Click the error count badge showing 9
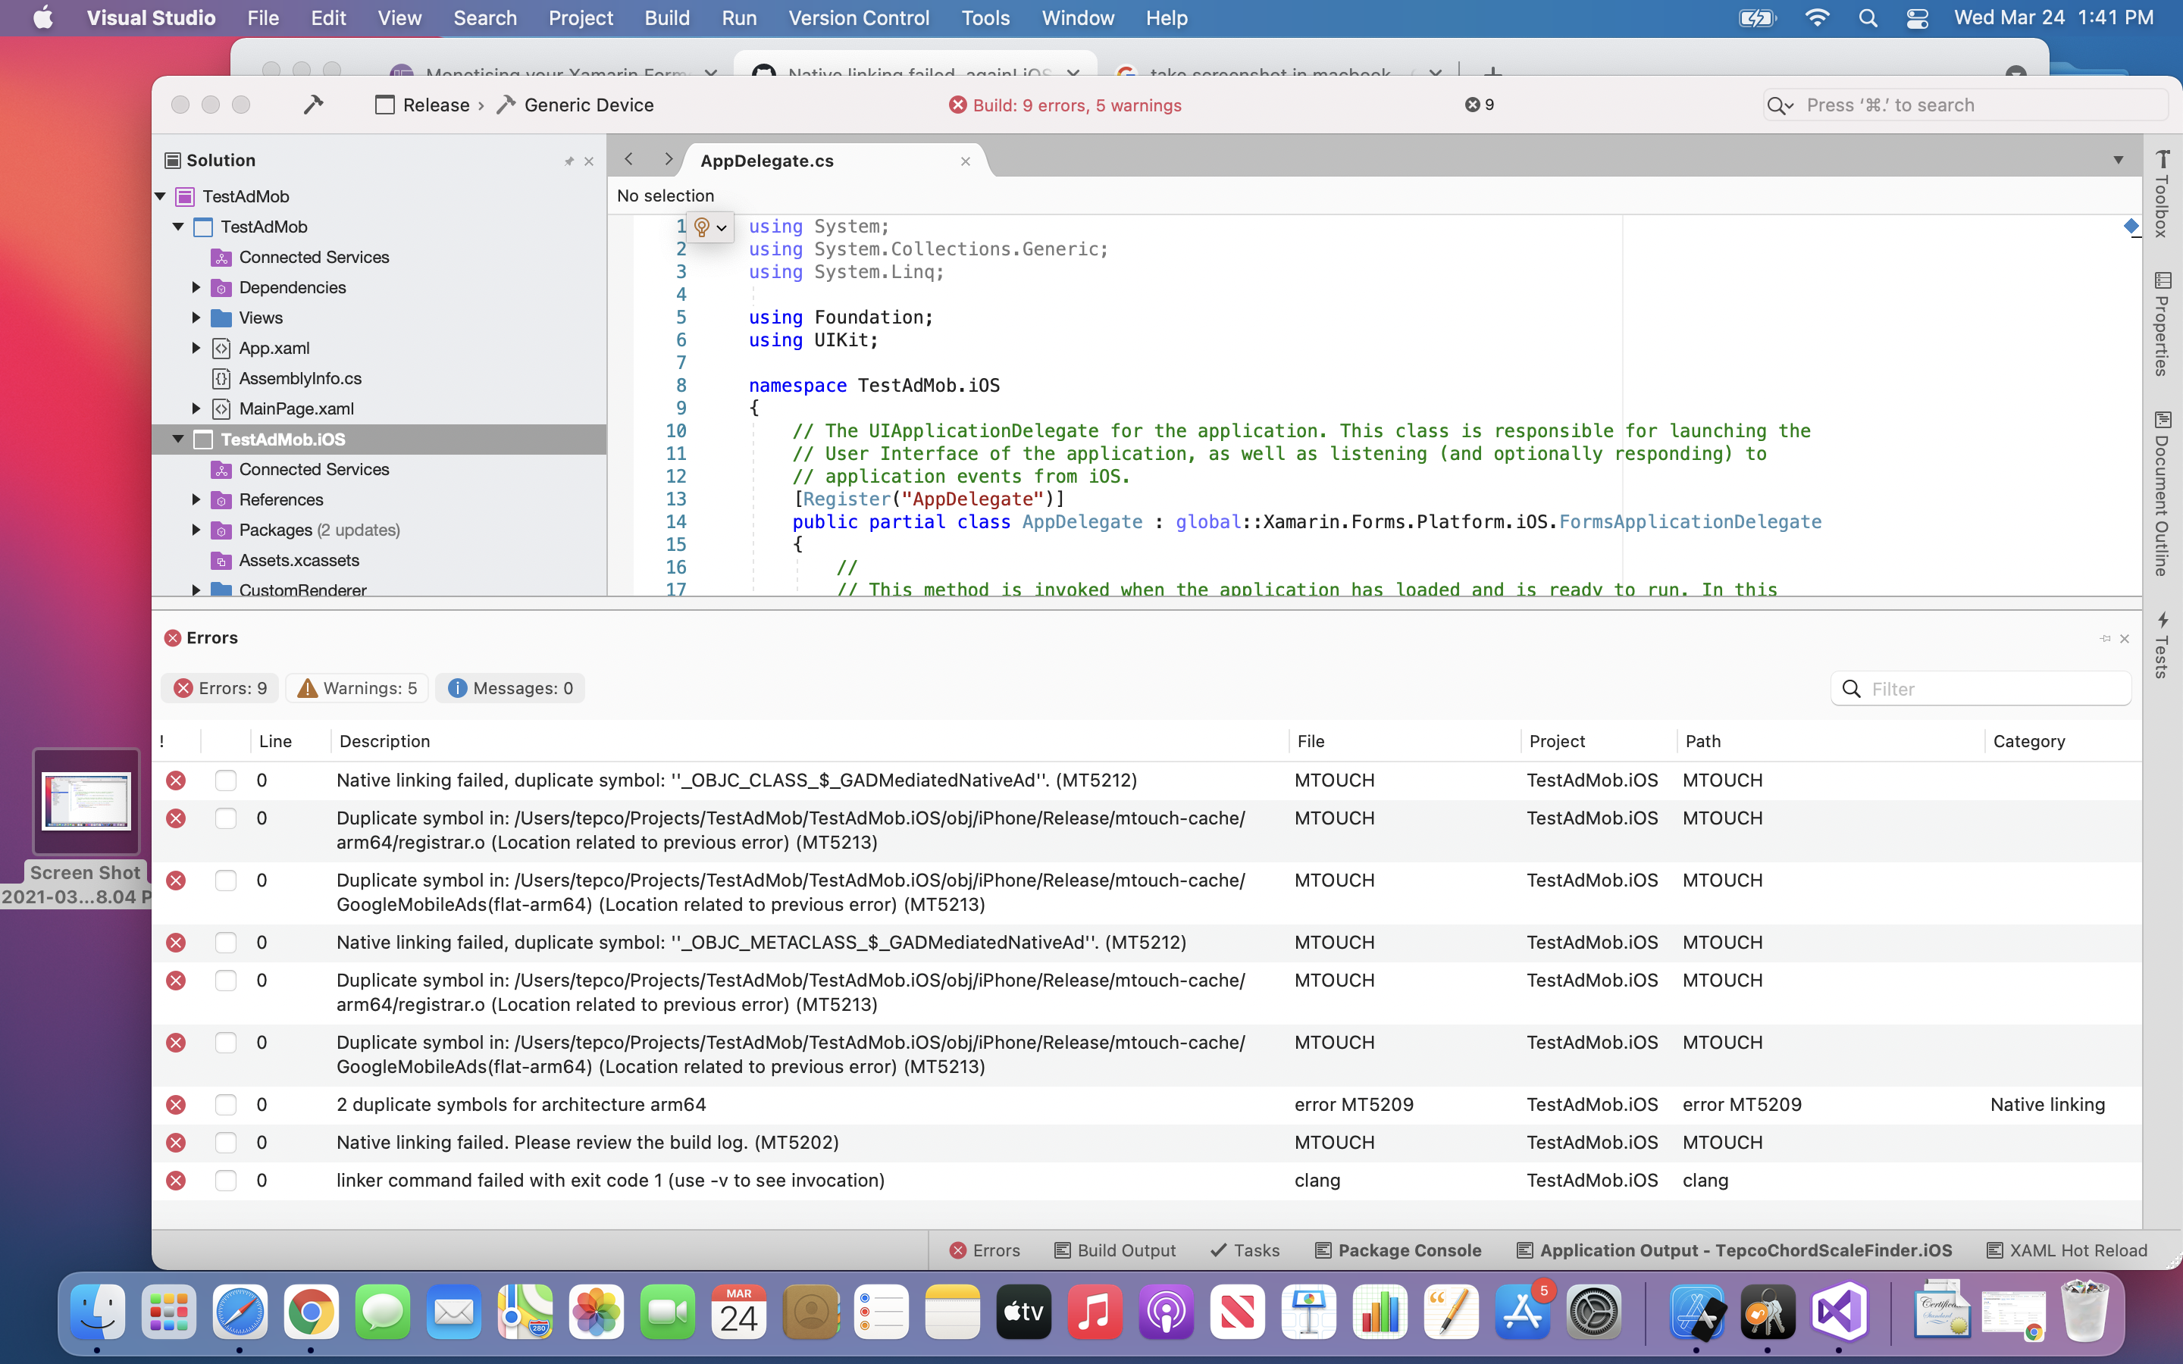 click(x=1480, y=105)
